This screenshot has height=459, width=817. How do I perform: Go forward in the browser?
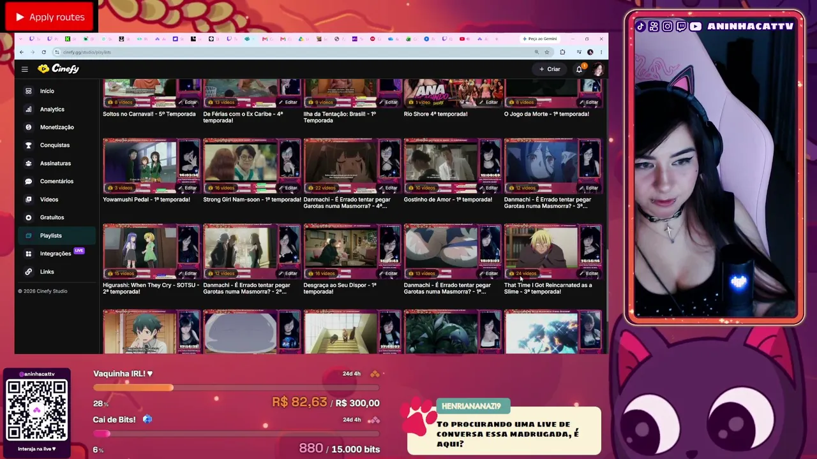point(33,52)
